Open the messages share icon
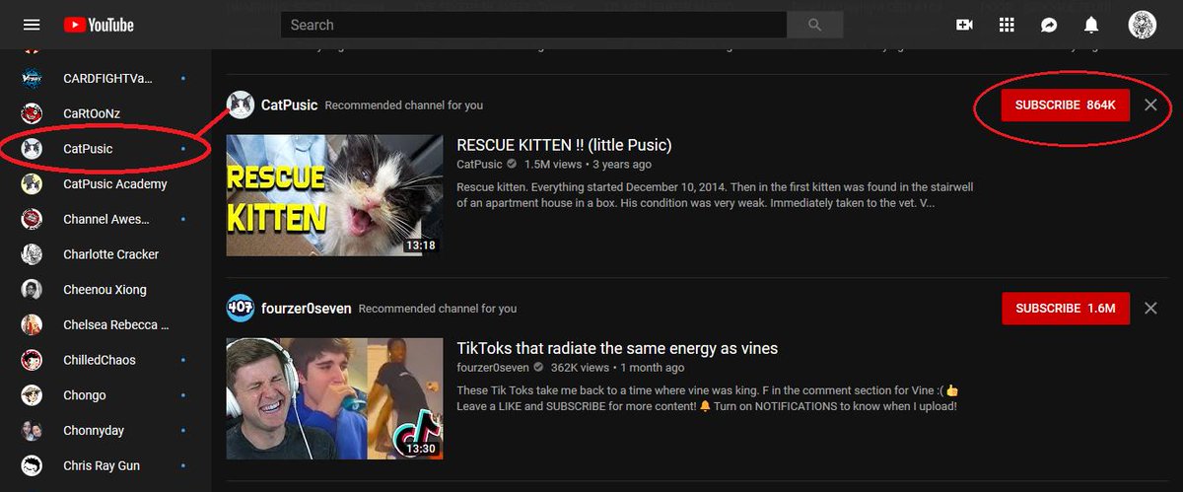Viewport: 1183px width, 492px height. 1049,25
